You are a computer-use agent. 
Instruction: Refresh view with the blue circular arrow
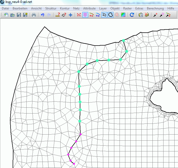pos(132,15)
